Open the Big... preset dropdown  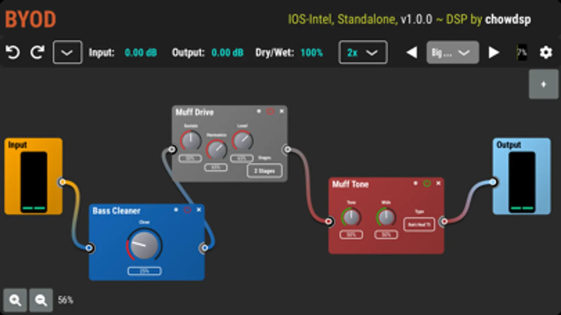453,52
